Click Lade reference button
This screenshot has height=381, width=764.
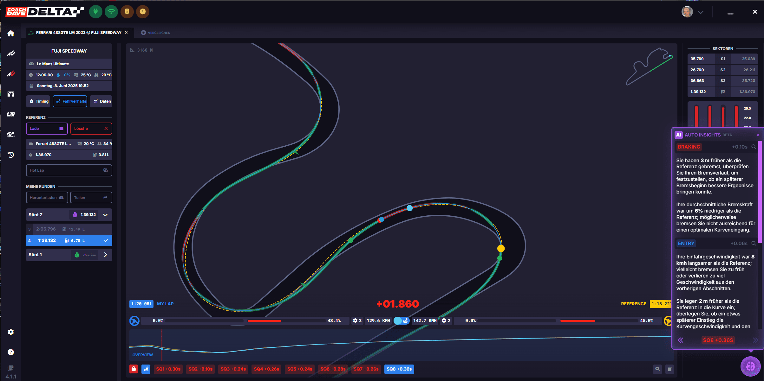pyautogui.click(x=47, y=129)
